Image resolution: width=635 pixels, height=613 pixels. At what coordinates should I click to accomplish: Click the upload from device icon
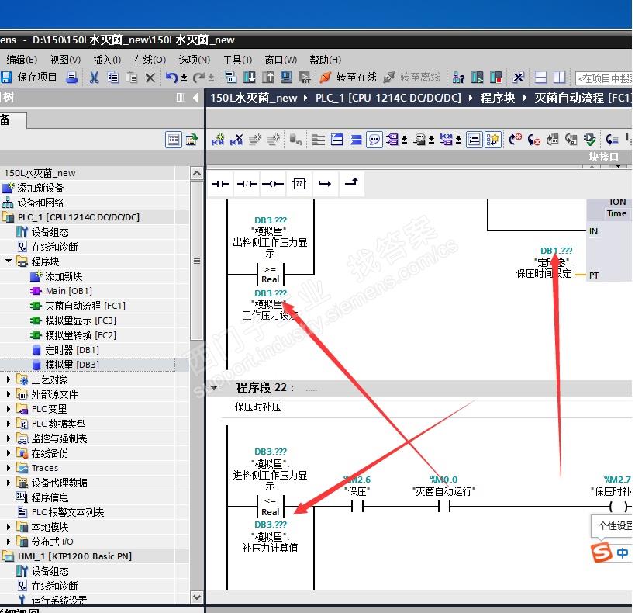[x=268, y=77]
